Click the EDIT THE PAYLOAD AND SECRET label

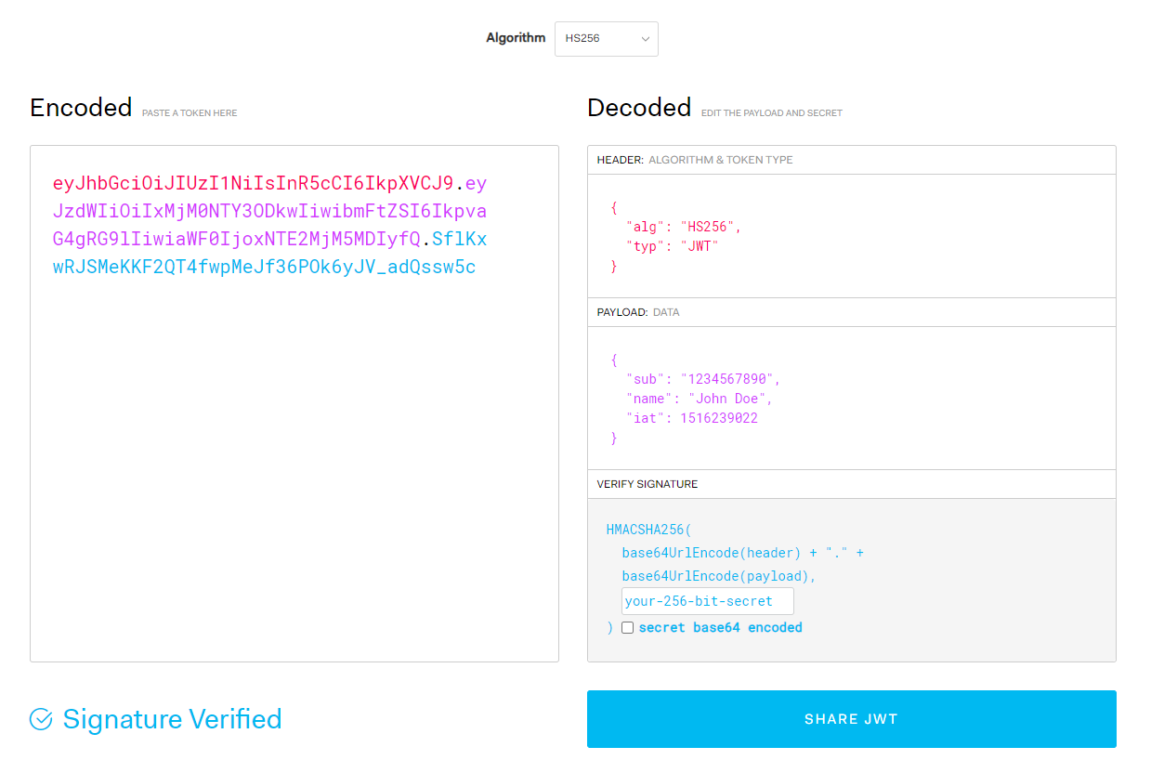(771, 111)
